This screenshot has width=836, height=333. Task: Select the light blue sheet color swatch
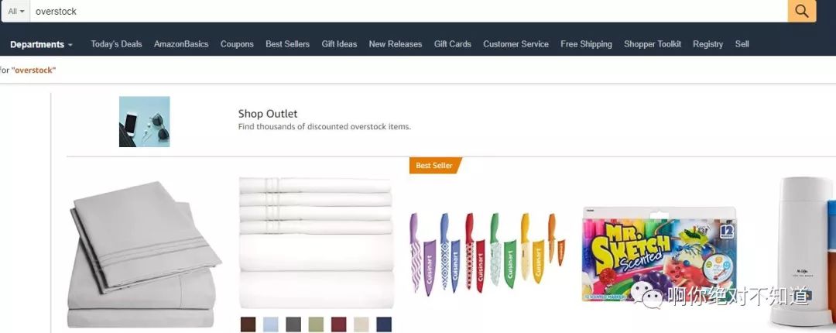click(x=271, y=324)
